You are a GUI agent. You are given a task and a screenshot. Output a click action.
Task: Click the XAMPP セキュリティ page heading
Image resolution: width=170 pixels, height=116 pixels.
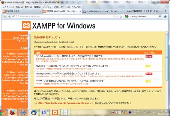47,37
